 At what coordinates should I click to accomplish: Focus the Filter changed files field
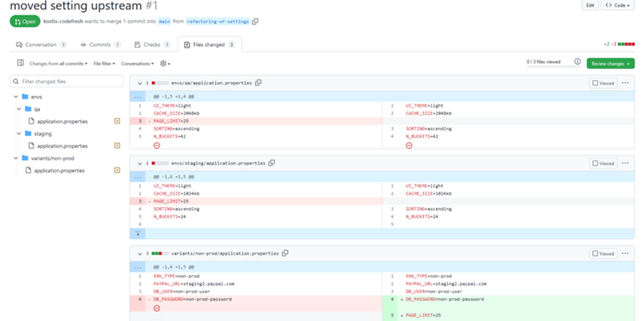tap(66, 81)
